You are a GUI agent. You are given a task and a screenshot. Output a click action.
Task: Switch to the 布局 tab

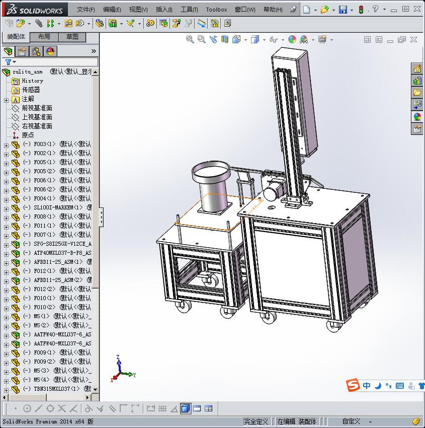[x=44, y=37]
